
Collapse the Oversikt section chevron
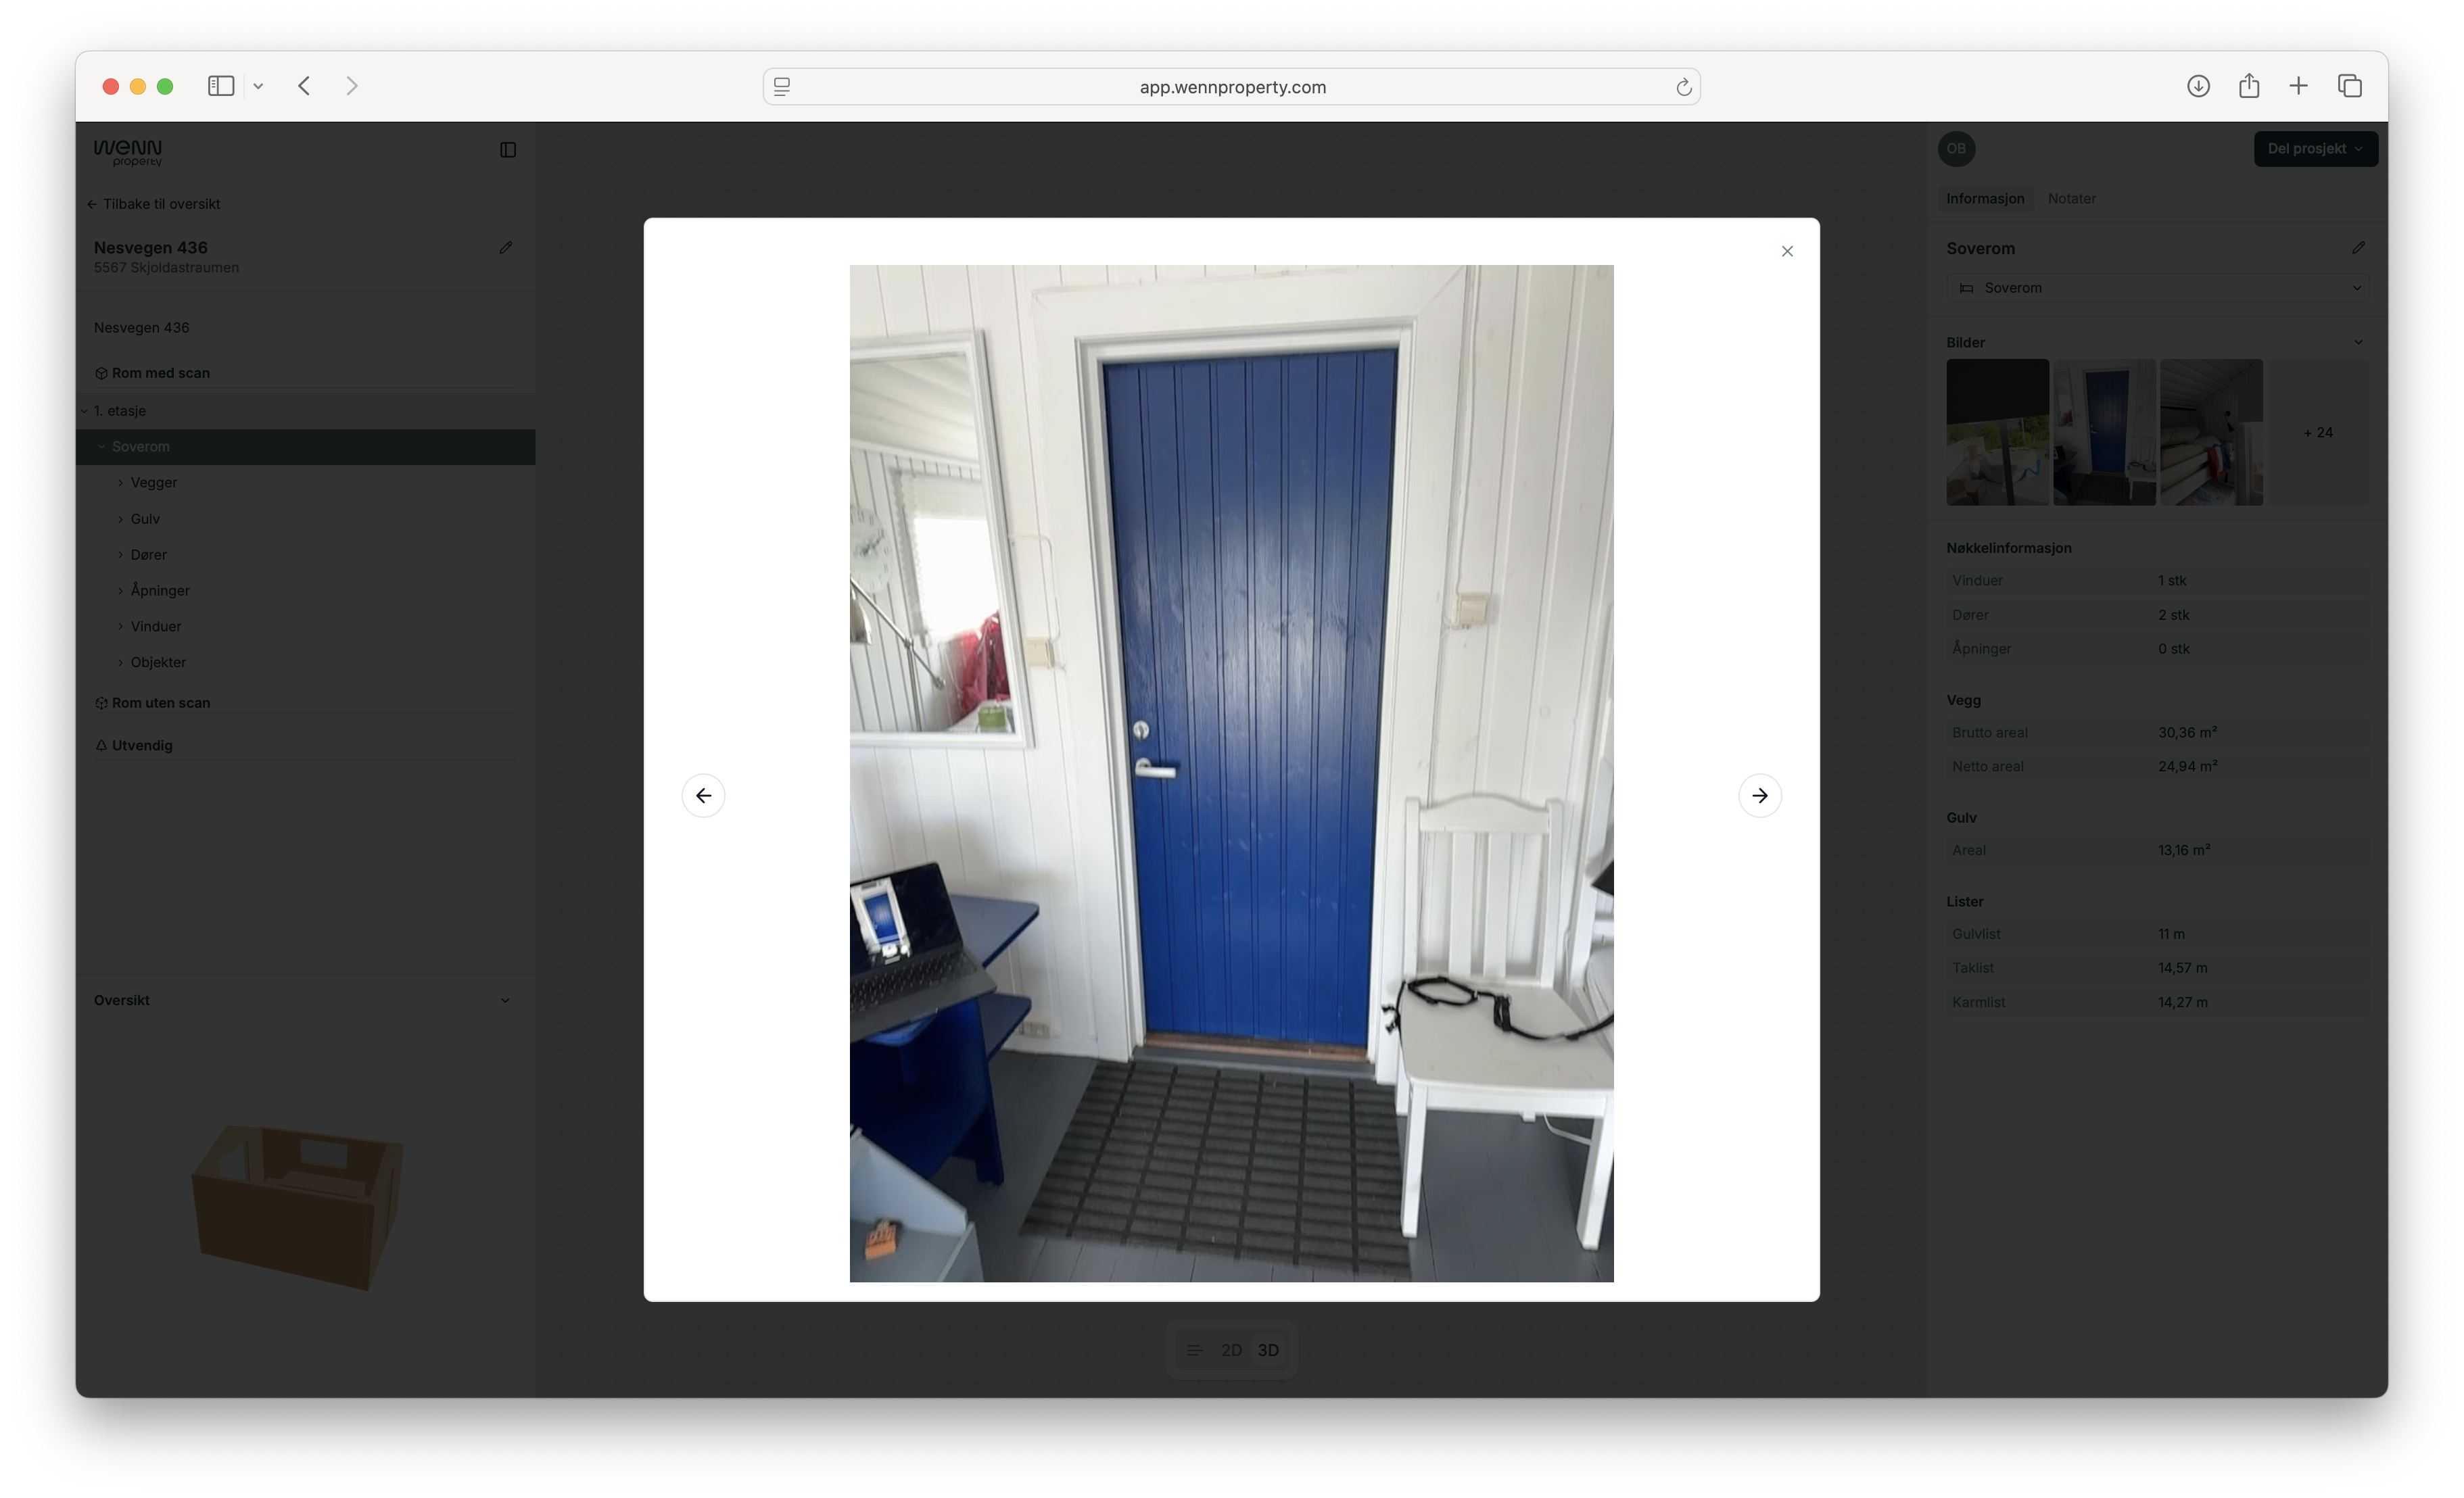click(505, 1000)
